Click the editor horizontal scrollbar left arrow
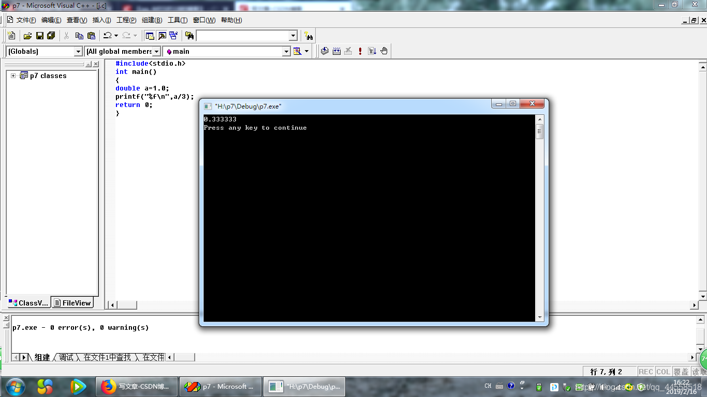The image size is (707, 397). (x=113, y=306)
